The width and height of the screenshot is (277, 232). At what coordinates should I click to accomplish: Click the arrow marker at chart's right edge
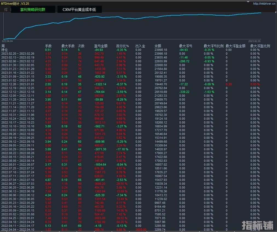(275, 12)
